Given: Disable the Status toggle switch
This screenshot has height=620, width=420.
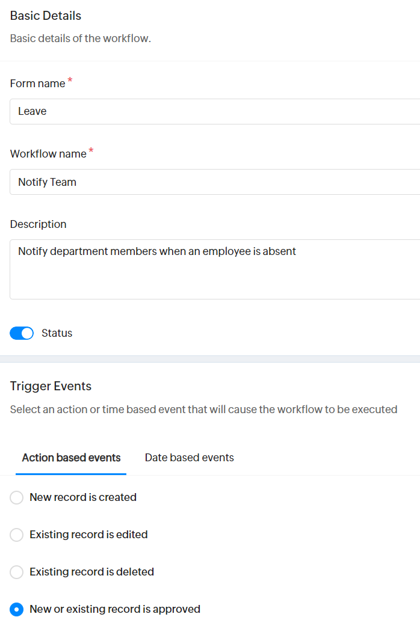Looking at the screenshot, I should (x=22, y=333).
